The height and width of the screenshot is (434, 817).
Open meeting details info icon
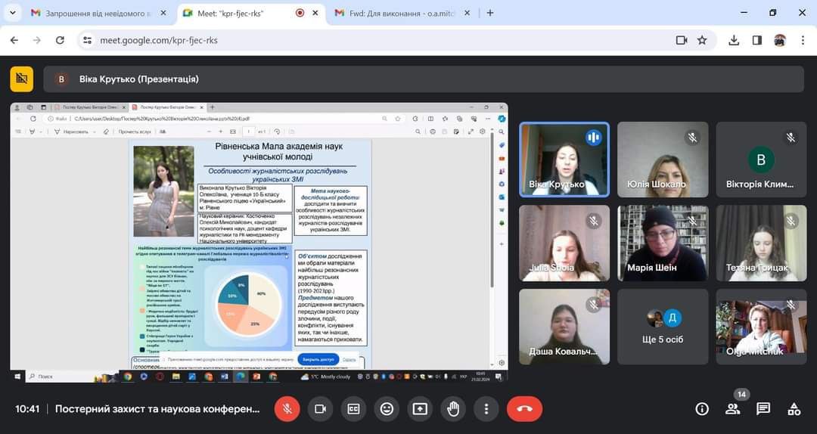tap(702, 409)
